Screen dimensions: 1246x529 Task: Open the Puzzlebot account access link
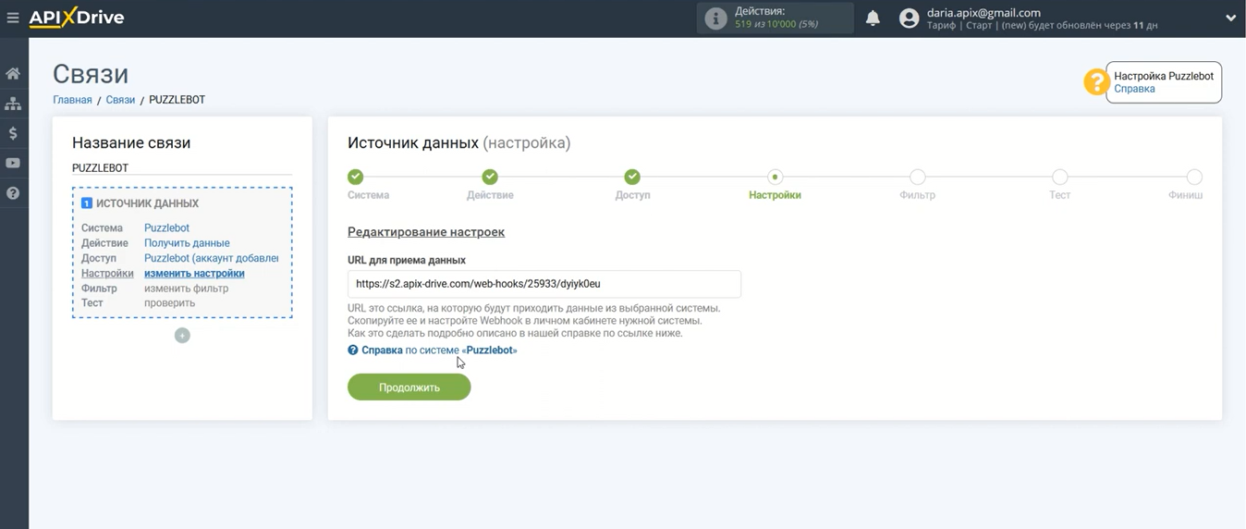click(211, 258)
